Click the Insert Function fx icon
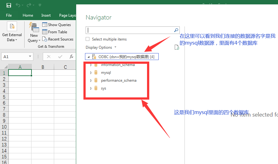Viewport: 278px width, 164px height. pos(71,57)
